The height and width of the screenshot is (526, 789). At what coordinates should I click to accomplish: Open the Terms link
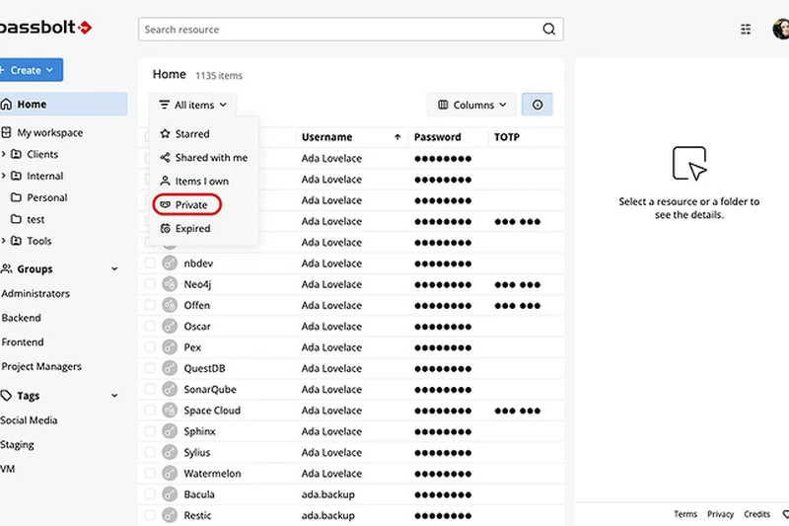685,514
